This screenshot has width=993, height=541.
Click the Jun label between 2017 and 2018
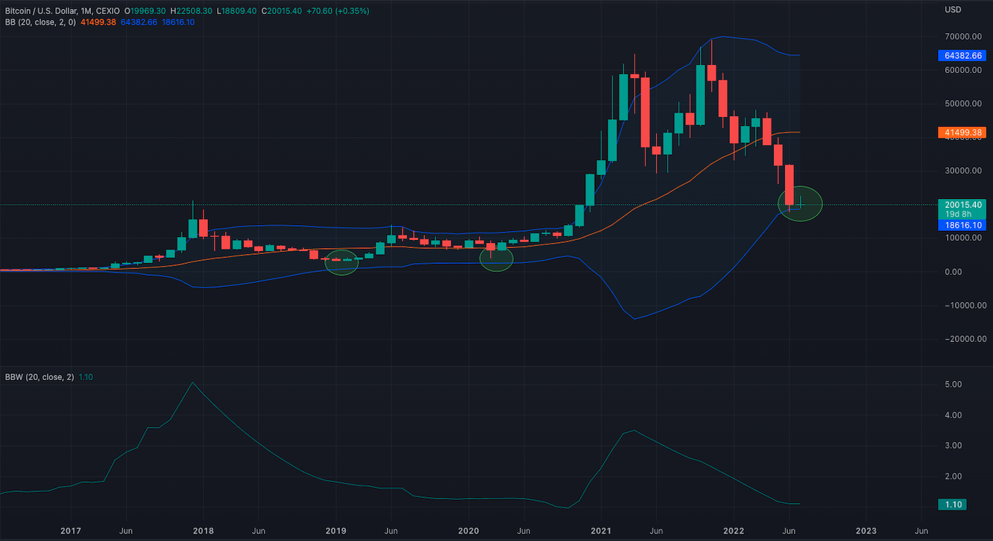(125, 531)
